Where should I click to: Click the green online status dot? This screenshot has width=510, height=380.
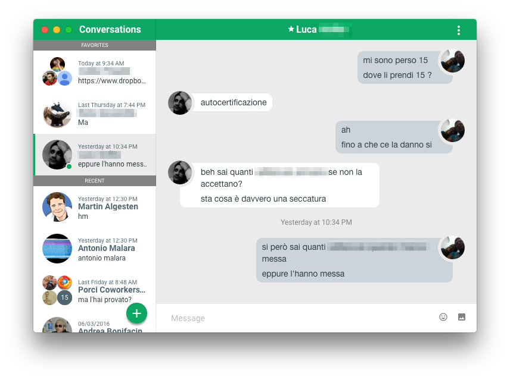69,167
